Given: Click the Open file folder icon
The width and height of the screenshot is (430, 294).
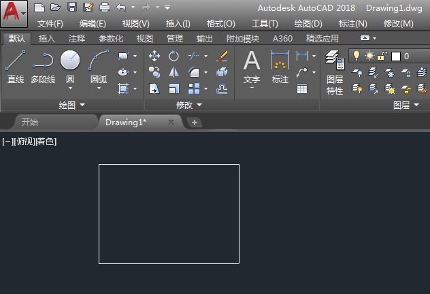Looking at the screenshot, I should point(56,7).
